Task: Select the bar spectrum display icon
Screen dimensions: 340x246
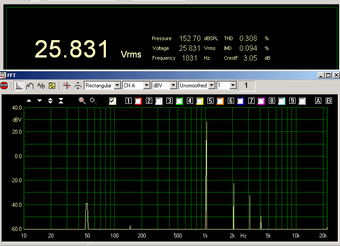Action: point(19,86)
